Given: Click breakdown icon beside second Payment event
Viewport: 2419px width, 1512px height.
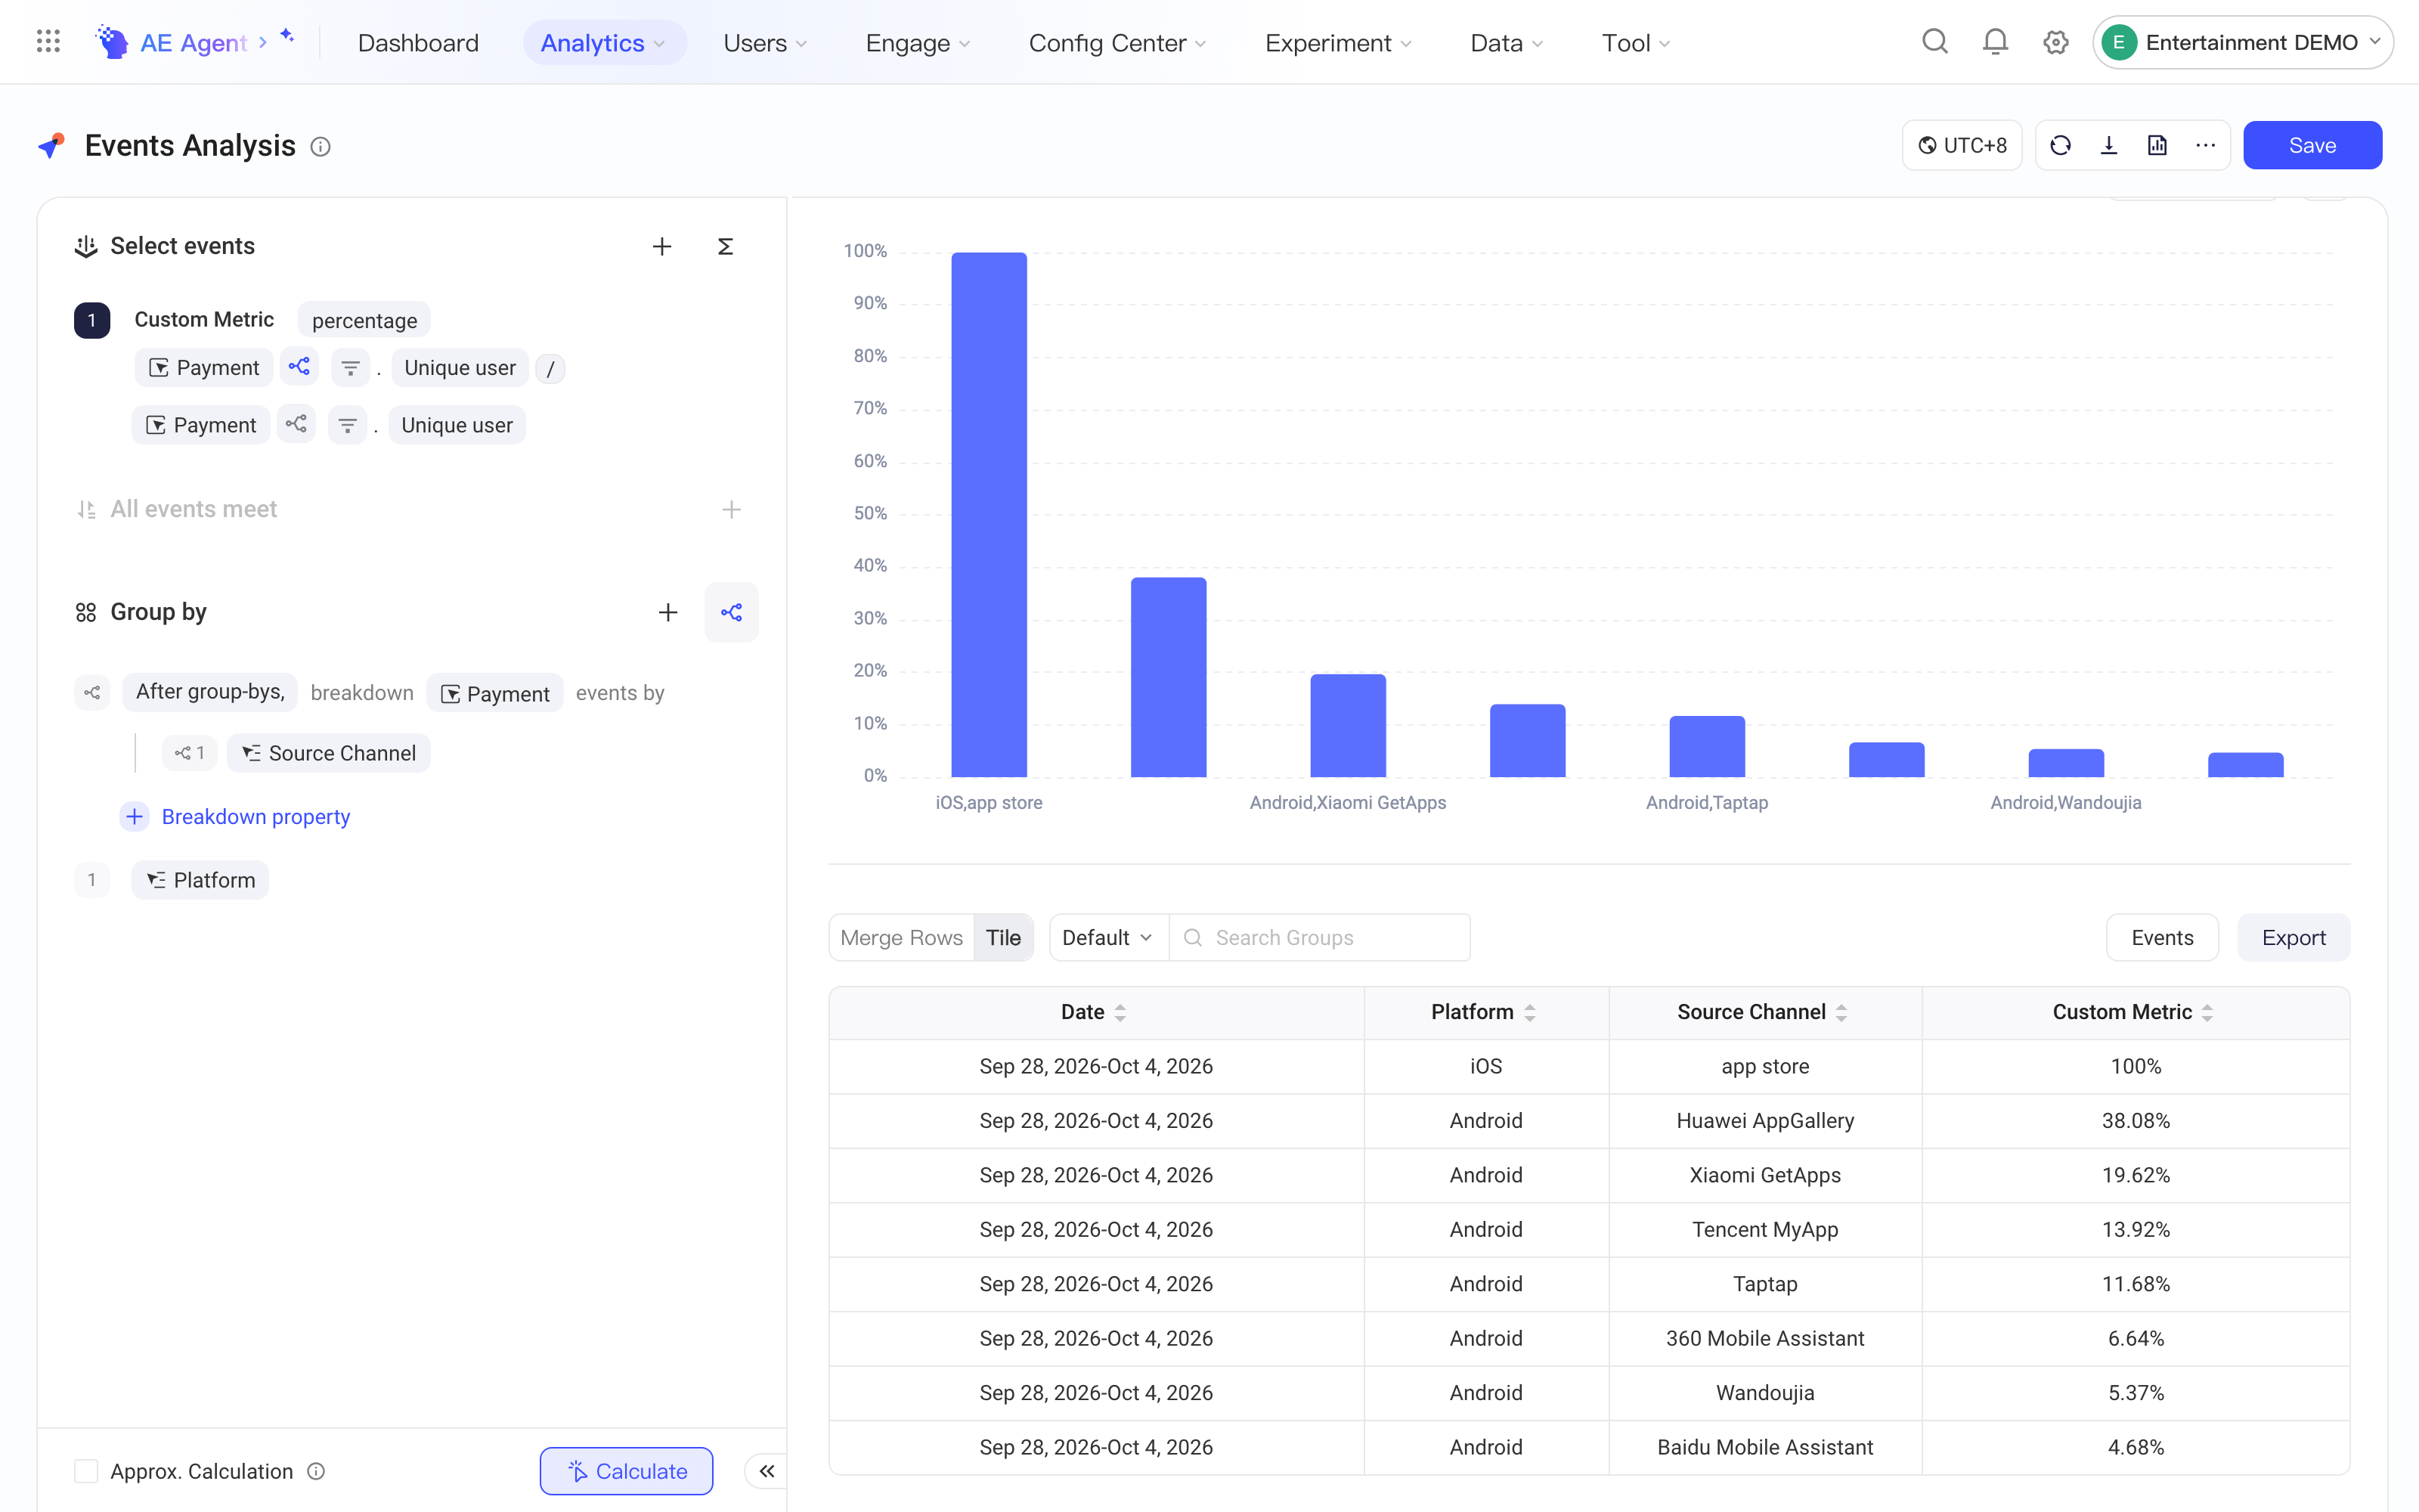Looking at the screenshot, I should pos(296,424).
